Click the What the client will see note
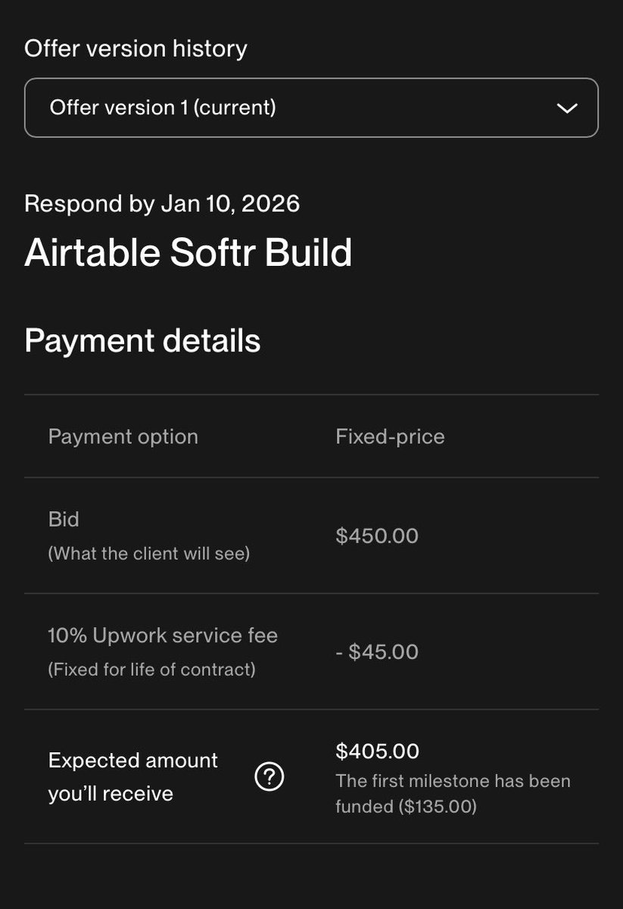The height and width of the screenshot is (909, 623). click(148, 554)
